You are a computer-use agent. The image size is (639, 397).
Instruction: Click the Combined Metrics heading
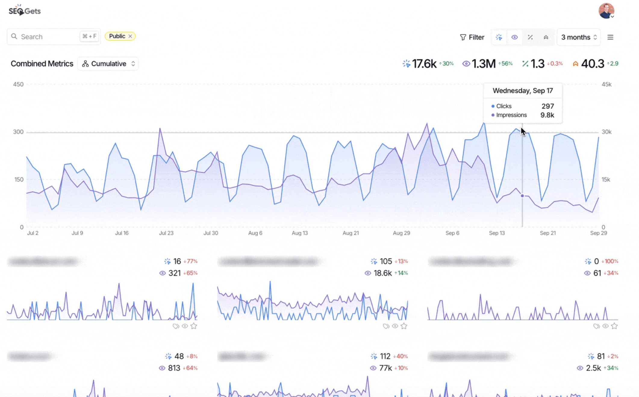click(42, 64)
